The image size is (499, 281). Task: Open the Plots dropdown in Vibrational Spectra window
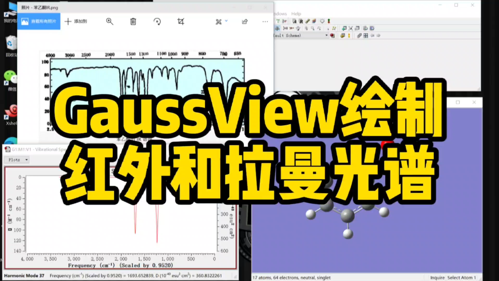click(x=17, y=160)
